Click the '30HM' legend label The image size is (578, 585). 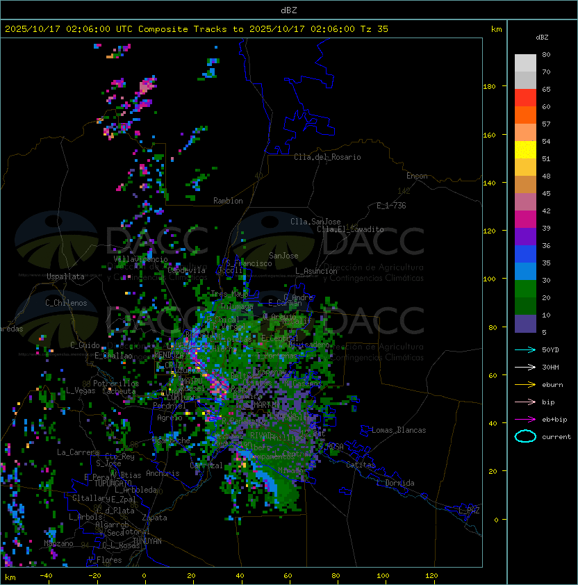click(550, 368)
